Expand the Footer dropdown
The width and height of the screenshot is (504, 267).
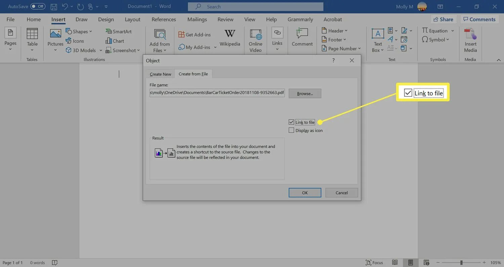pyautogui.click(x=345, y=40)
